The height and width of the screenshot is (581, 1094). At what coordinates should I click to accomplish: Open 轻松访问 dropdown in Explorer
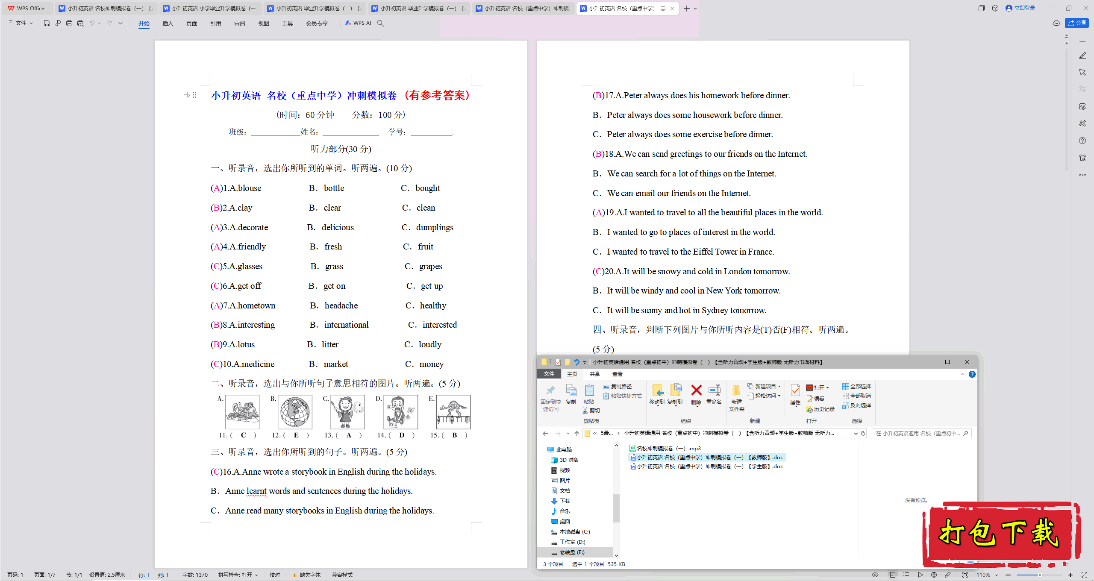[x=764, y=396]
